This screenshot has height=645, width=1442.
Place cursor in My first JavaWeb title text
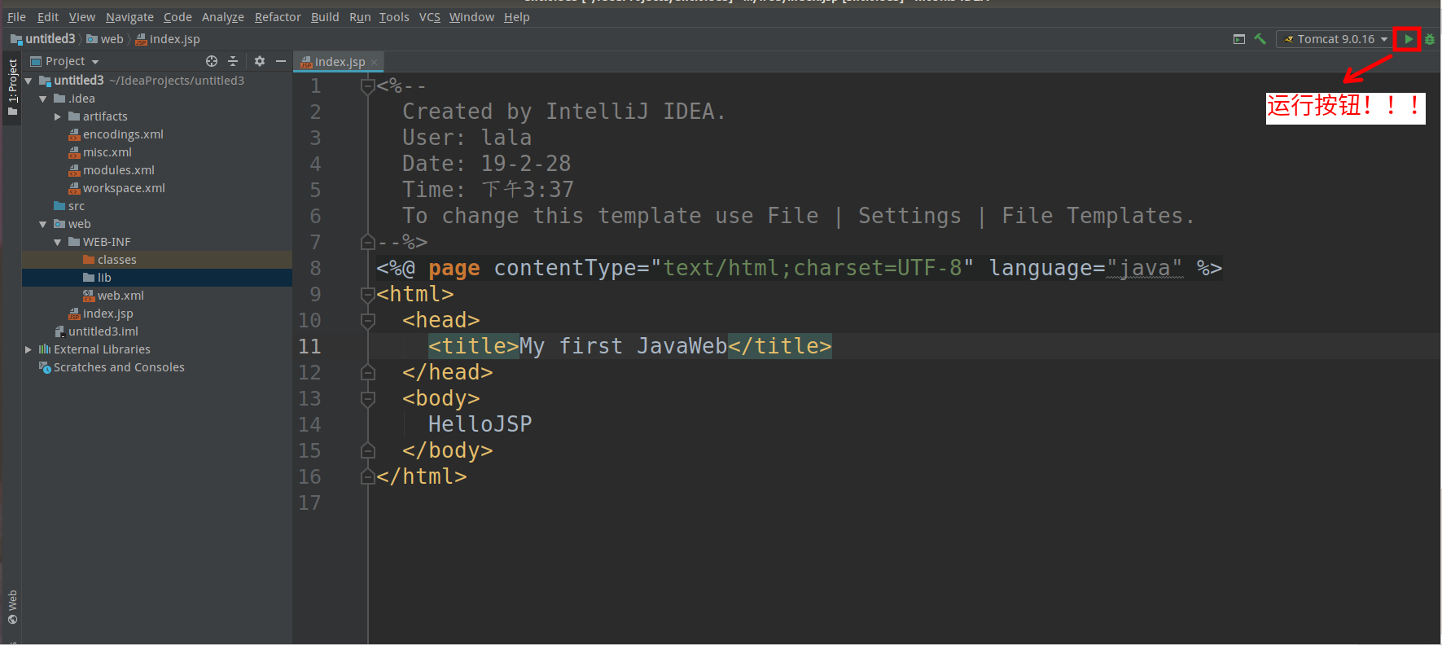click(x=623, y=346)
